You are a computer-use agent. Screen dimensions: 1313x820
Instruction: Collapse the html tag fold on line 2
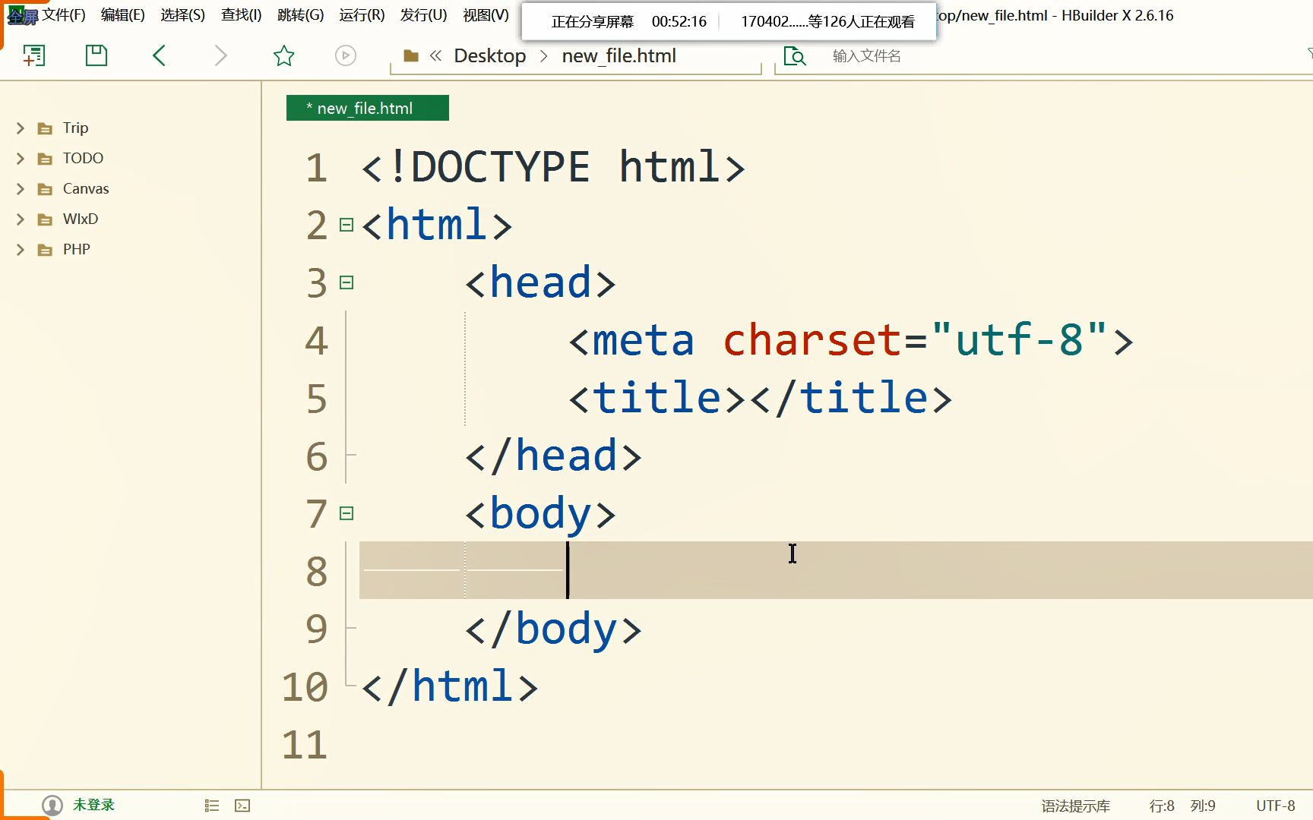point(346,225)
